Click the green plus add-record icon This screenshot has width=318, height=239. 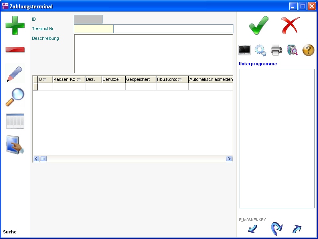[15, 25]
